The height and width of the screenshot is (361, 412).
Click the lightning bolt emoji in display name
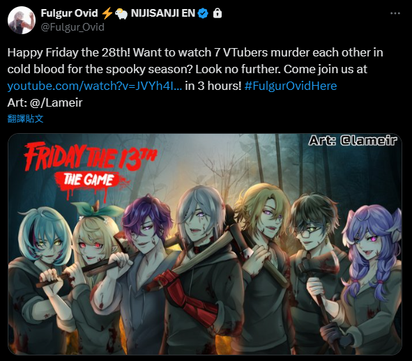(x=107, y=13)
